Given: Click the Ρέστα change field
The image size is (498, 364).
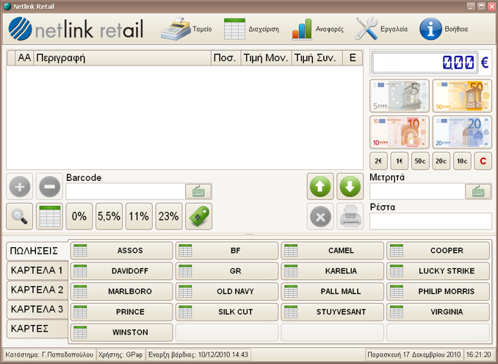Looking at the screenshot, I should [x=430, y=221].
